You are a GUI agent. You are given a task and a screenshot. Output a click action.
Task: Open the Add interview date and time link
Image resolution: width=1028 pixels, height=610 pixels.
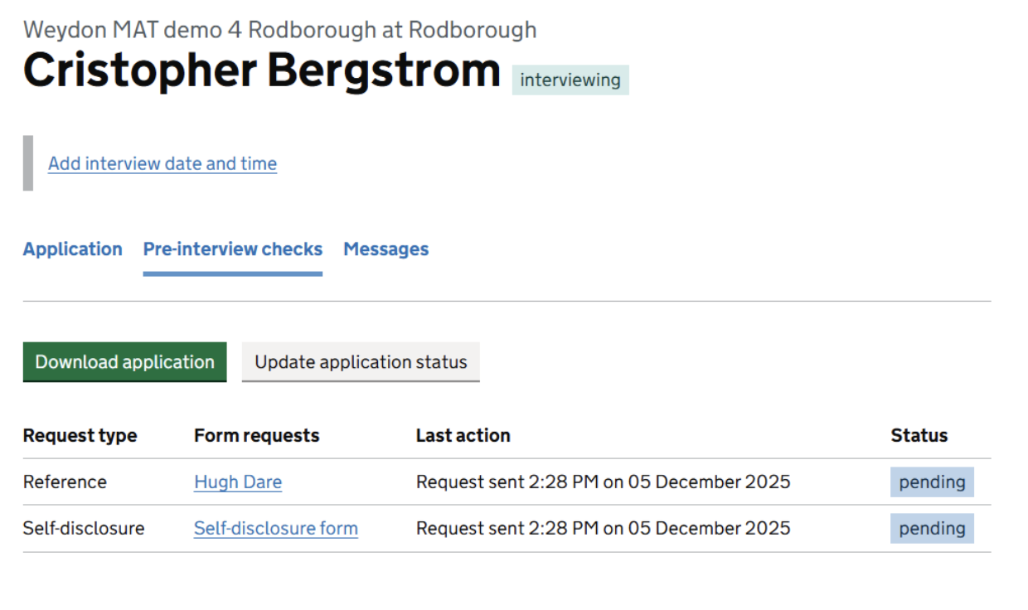tap(162, 163)
